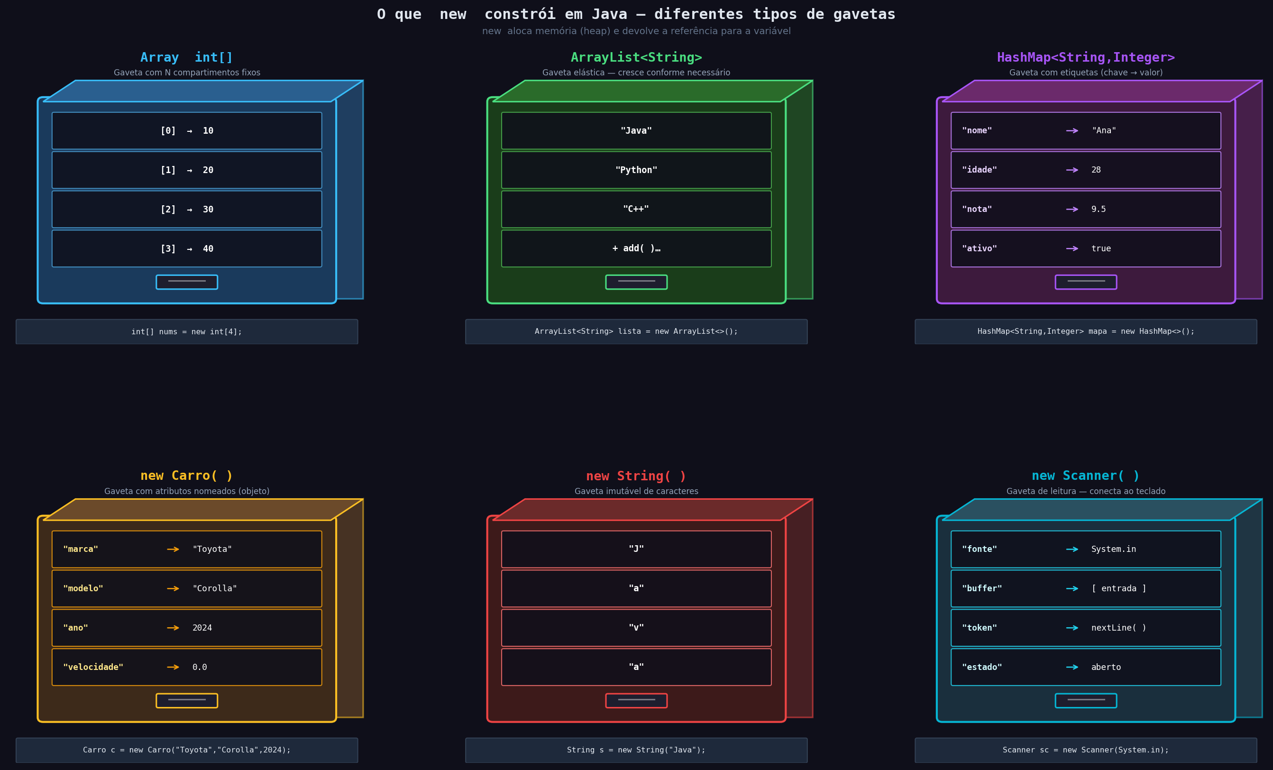Image resolution: width=1273 pixels, height=770 pixels.
Task: Click the HashMap mapa declaration code box
Action: [x=1085, y=332]
